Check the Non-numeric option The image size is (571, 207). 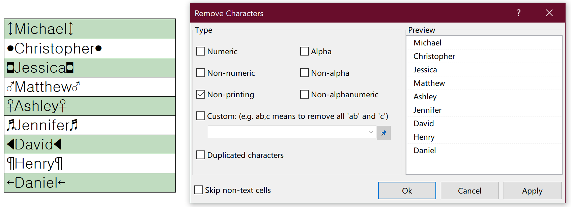click(x=200, y=73)
